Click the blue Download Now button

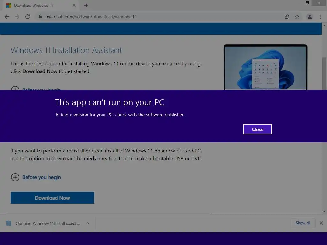(52, 198)
